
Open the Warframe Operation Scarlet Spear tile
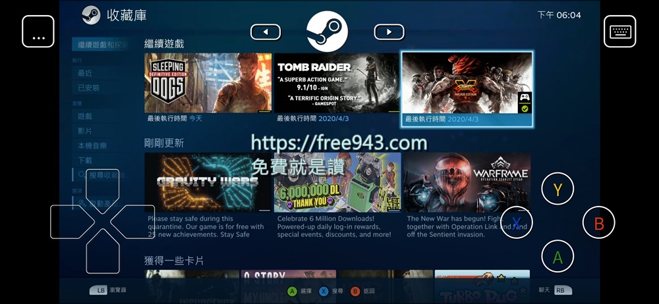click(x=467, y=182)
